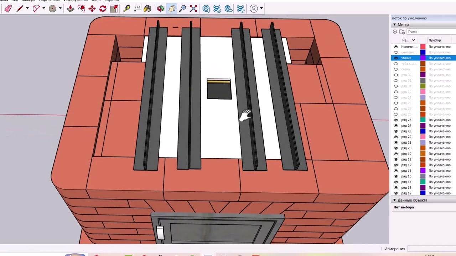This screenshot has height=256, width=456.
Task: Select the ряд 23 tag row
Action: pos(423,131)
